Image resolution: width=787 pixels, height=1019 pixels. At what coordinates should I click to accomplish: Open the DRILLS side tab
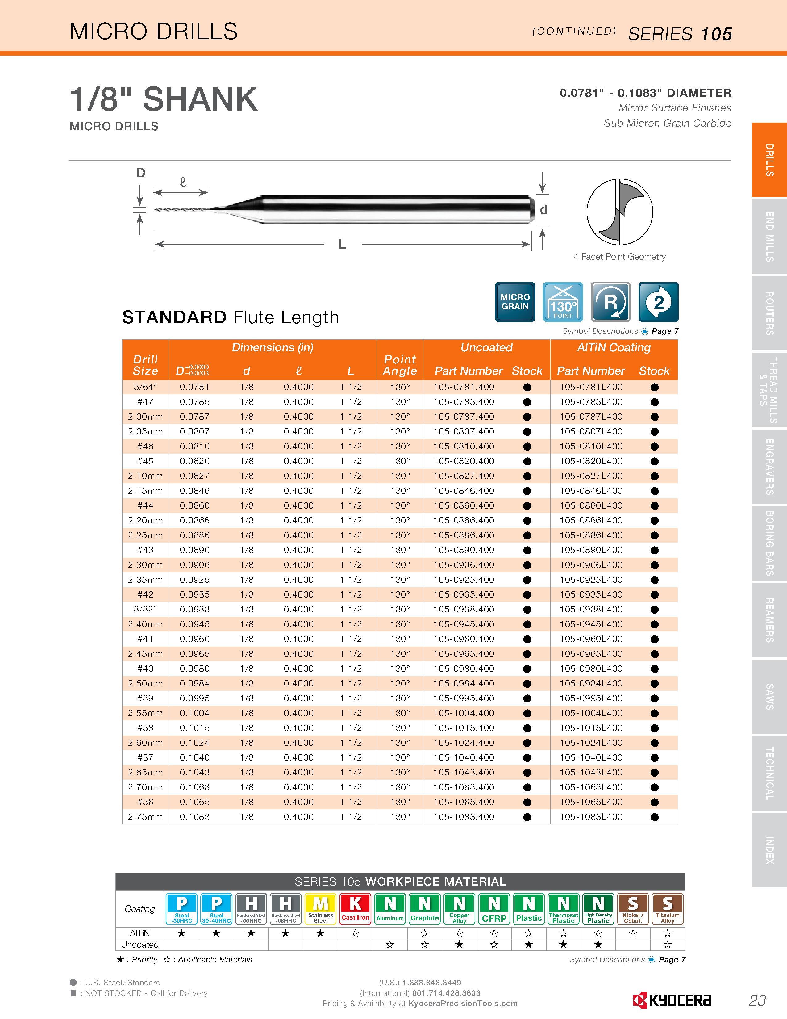tap(769, 160)
